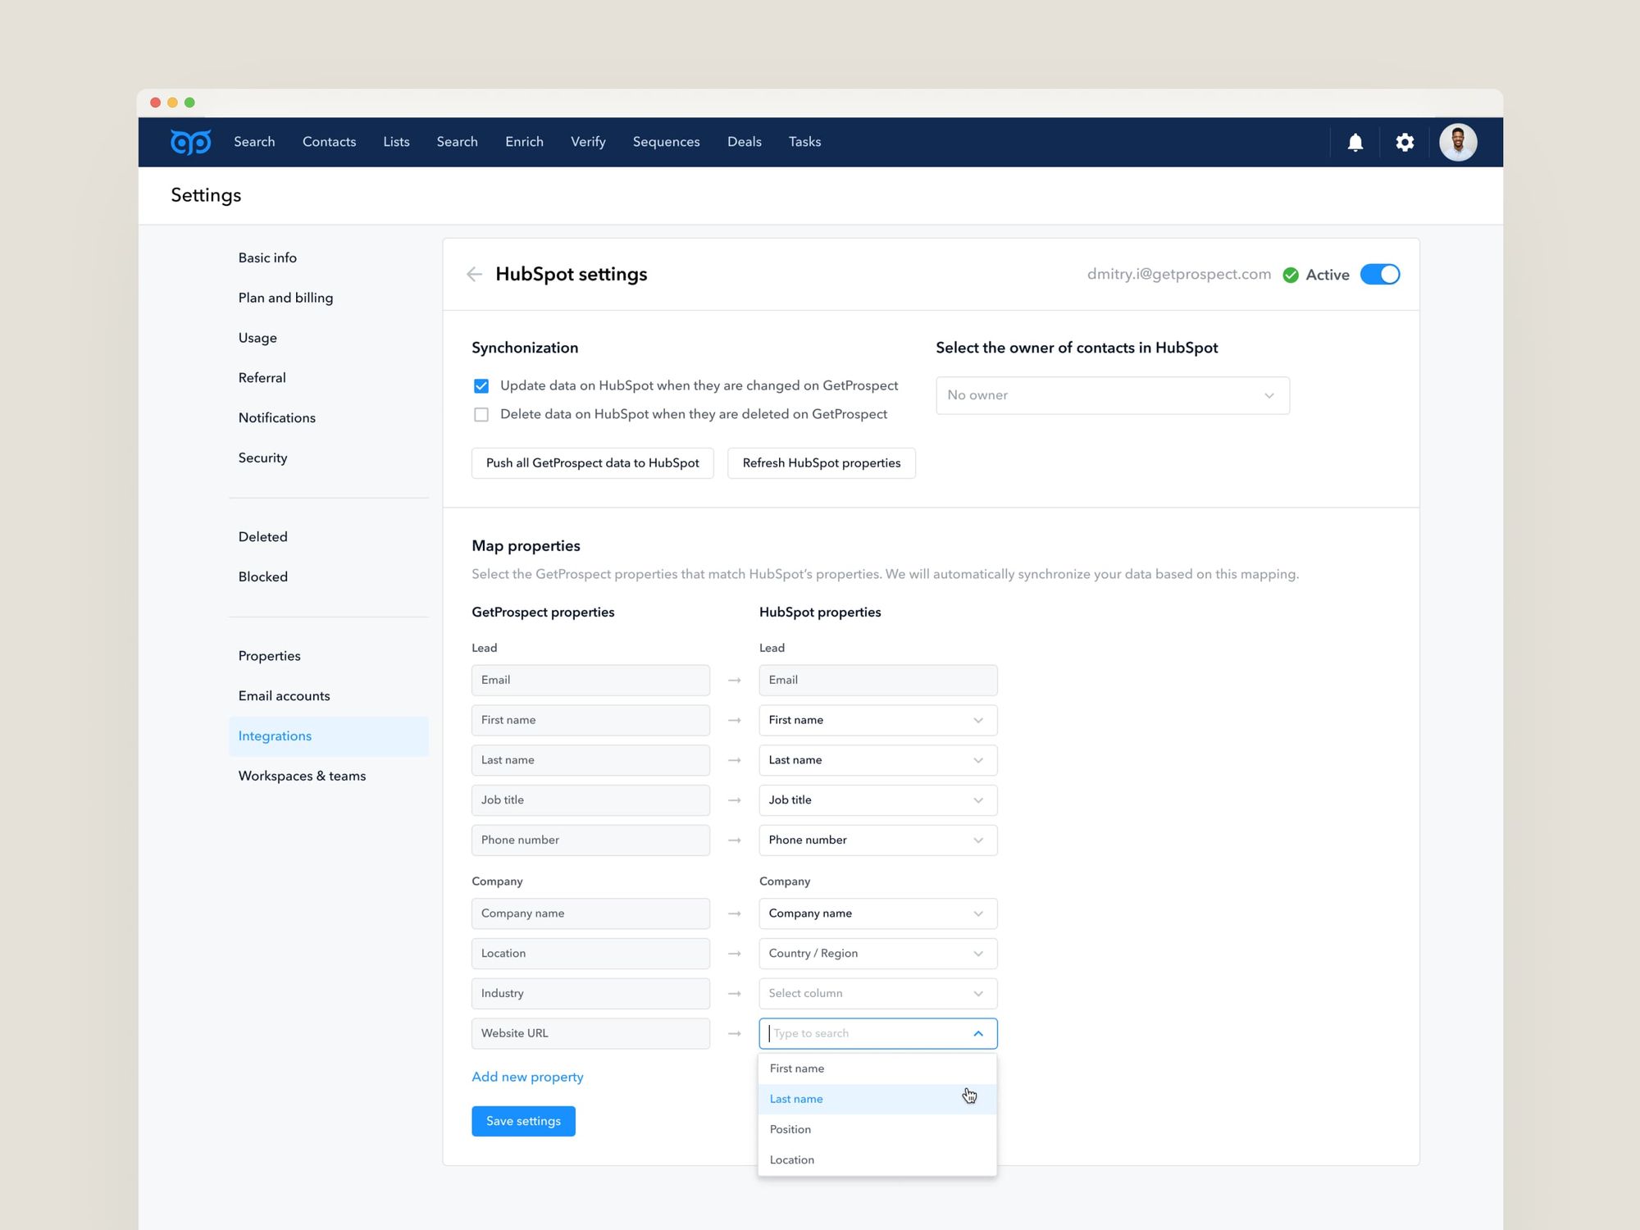Screen dimensions: 1640x1230
Task: Click the green Active status checkmark
Action: coord(1291,276)
